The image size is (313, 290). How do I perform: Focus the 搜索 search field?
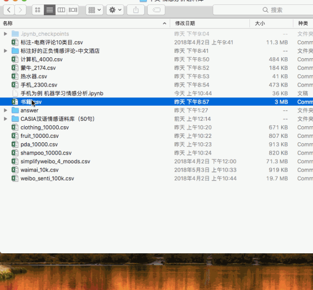coord(263,10)
